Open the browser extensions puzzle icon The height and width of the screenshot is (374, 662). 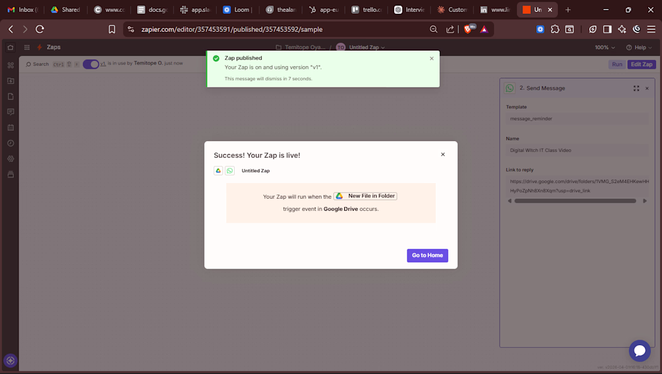pos(555,29)
